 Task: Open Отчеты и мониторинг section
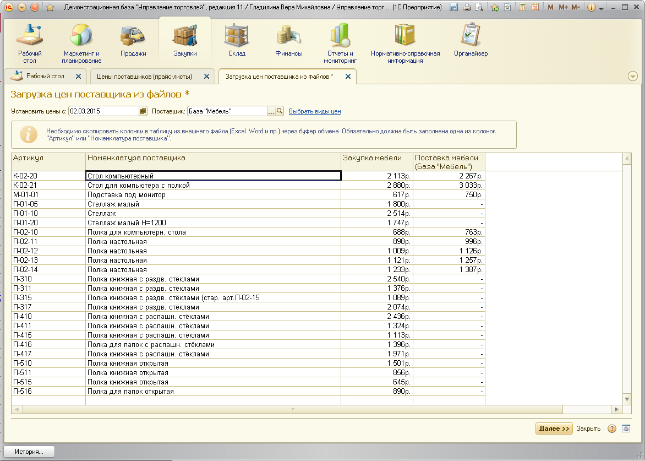point(340,43)
